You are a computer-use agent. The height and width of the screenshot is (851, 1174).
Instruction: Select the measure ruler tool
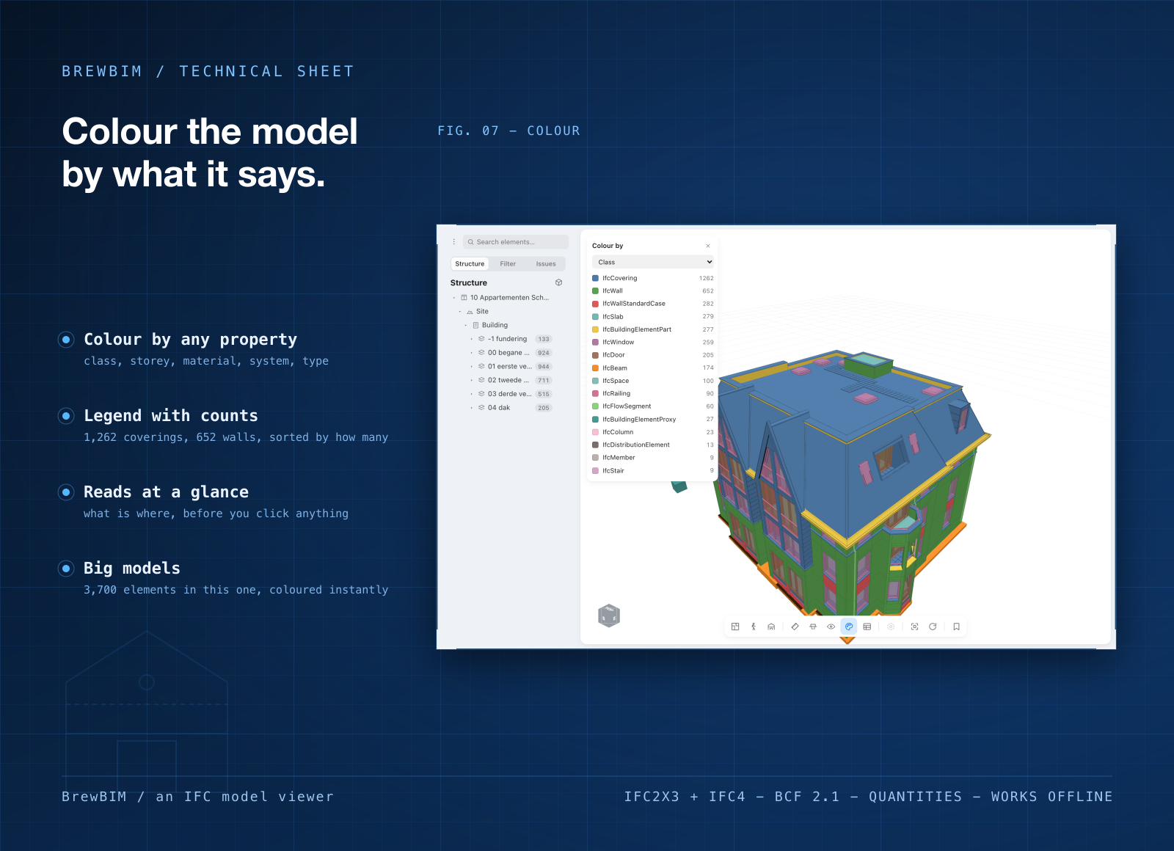pyautogui.click(x=795, y=627)
